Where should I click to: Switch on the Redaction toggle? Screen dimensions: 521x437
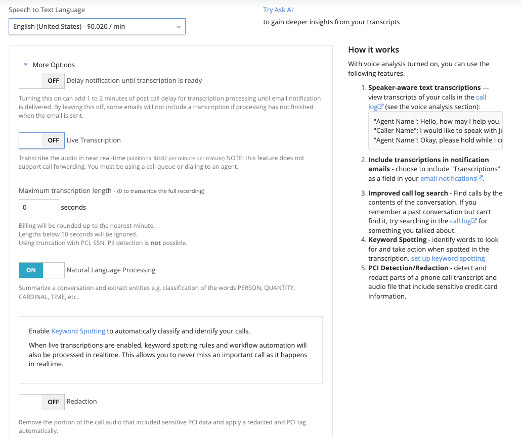click(41, 402)
